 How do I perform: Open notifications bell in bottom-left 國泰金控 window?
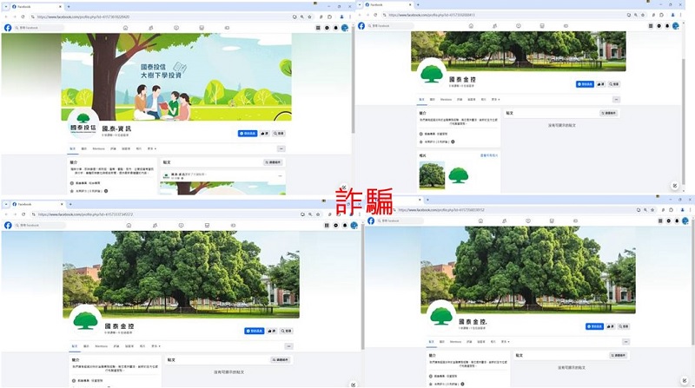345,225
